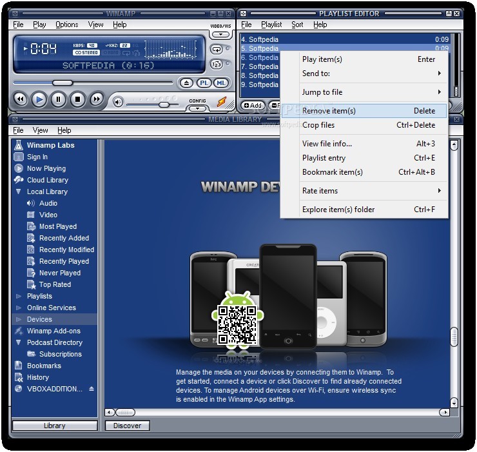Click the Now Playing icon

click(19, 168)
